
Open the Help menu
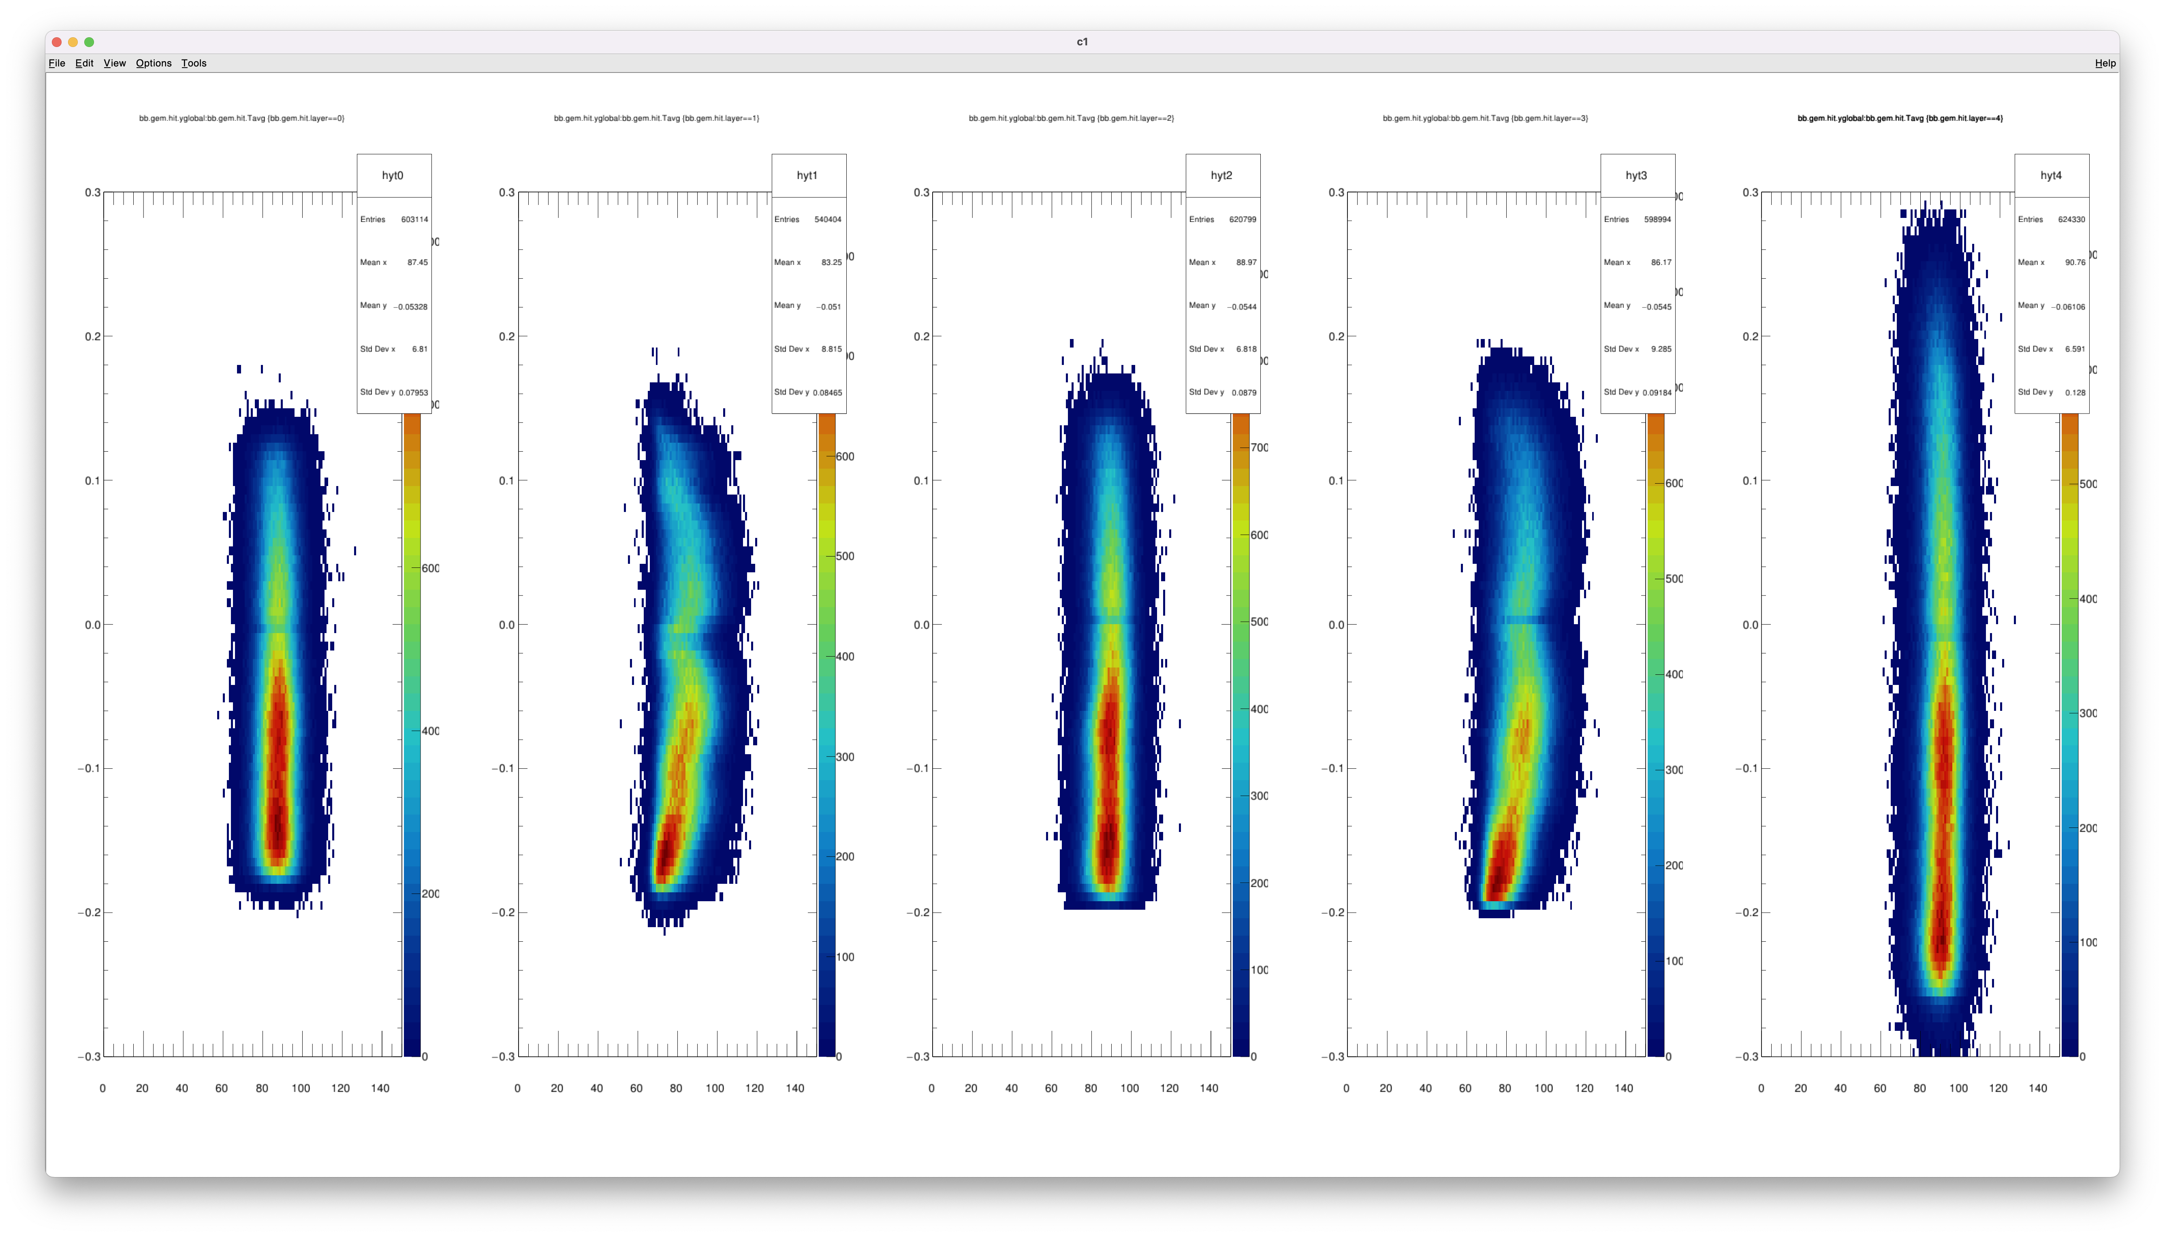(2105, 63)
